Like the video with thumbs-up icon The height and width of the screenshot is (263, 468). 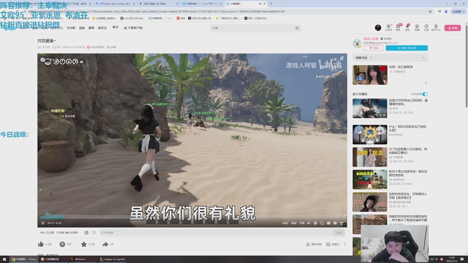[41, 244]
